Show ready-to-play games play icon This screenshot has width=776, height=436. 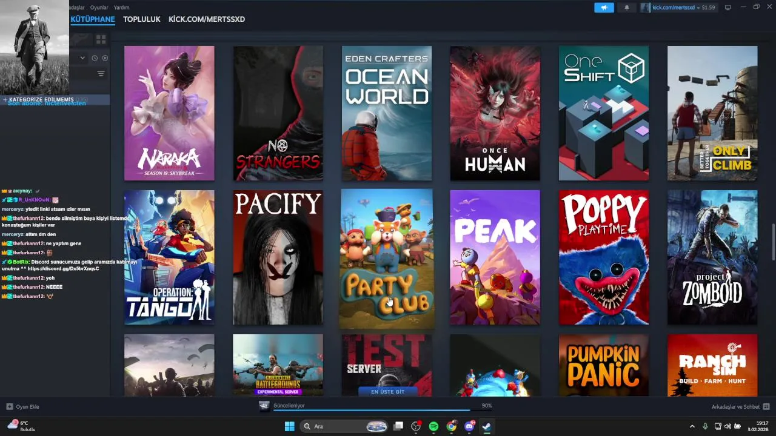click(105, 58)
